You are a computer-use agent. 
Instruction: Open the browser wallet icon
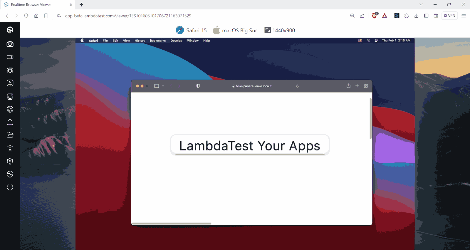coord(436,16)
